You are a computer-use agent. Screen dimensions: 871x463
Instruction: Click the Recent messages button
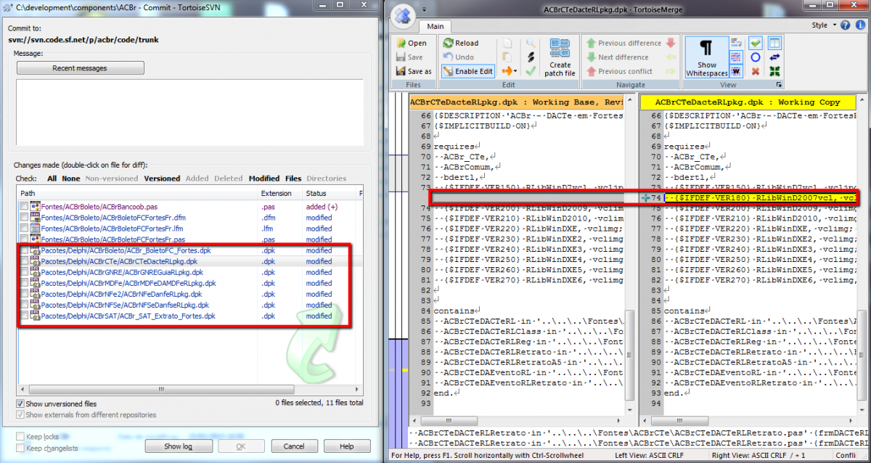[80, 68]
